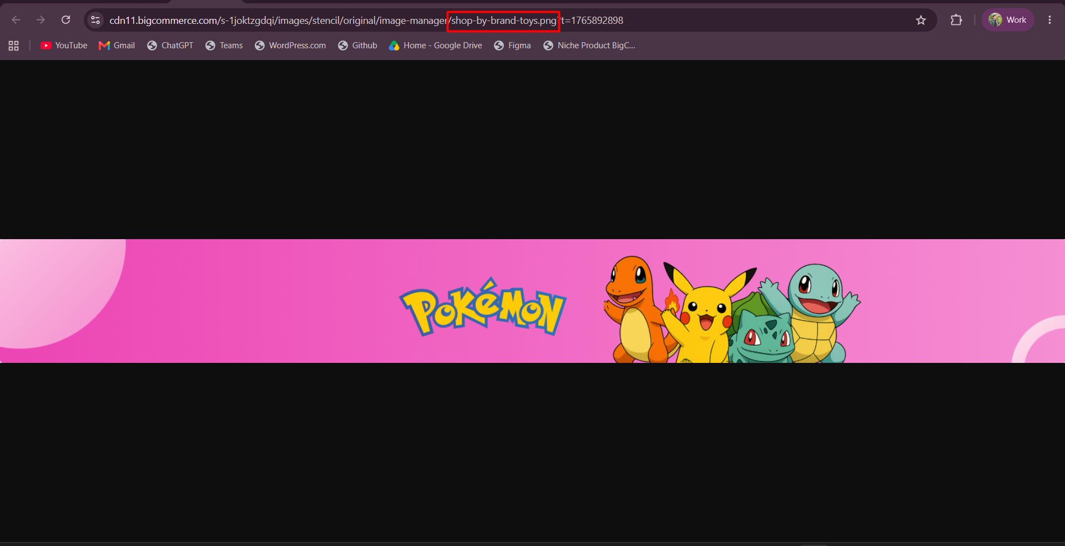Open Chrome's three-dot menu

click(1049, 20)
